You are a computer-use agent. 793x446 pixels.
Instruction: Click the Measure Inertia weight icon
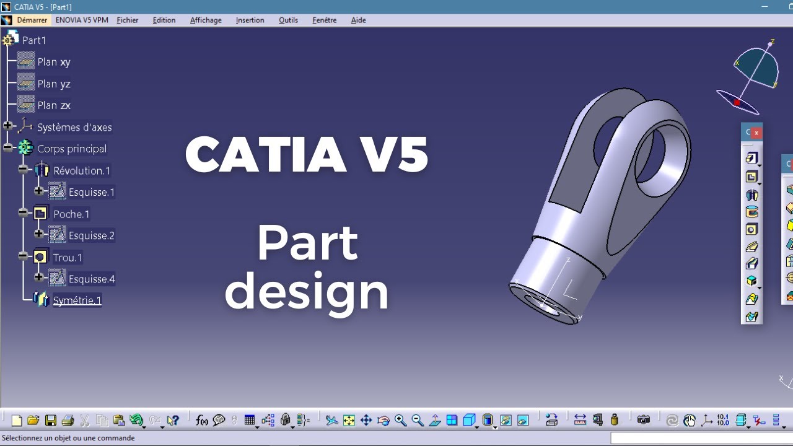coord(615,421)
